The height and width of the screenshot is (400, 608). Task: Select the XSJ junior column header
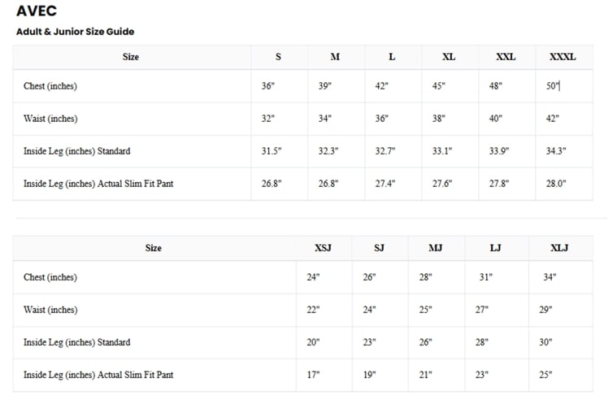(x=323, y=248)
